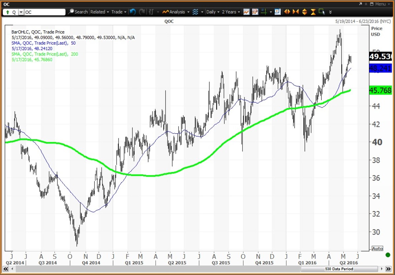Click the green rectangle zoom selection tool
395x275 pixels.
[x=322, y=12]
